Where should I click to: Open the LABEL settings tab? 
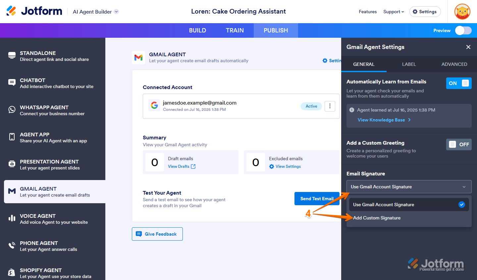point(409,64)
